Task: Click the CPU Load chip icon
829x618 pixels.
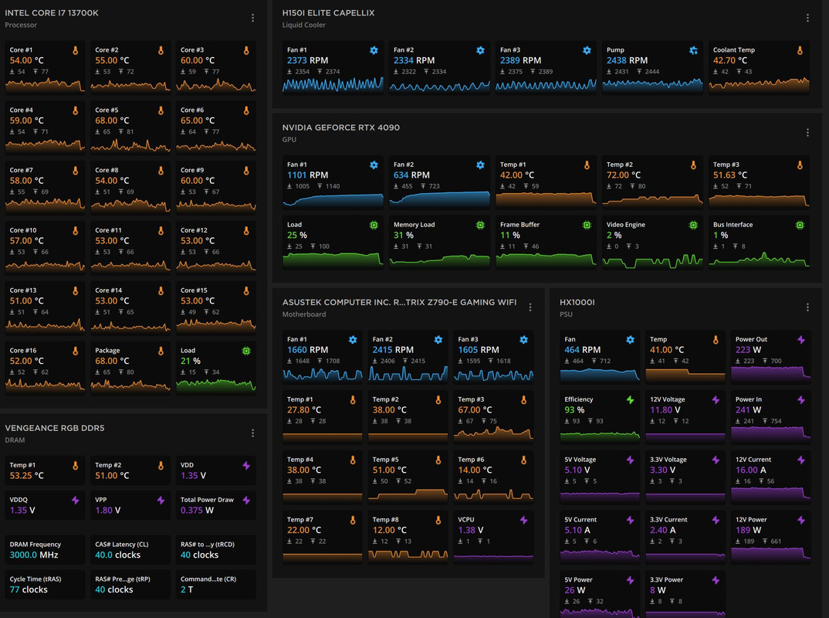Action: click(246, 351)
